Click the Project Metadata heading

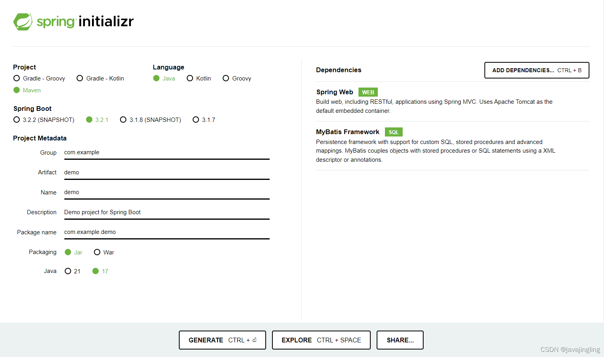pyautogui.click(x=40, y=138)
